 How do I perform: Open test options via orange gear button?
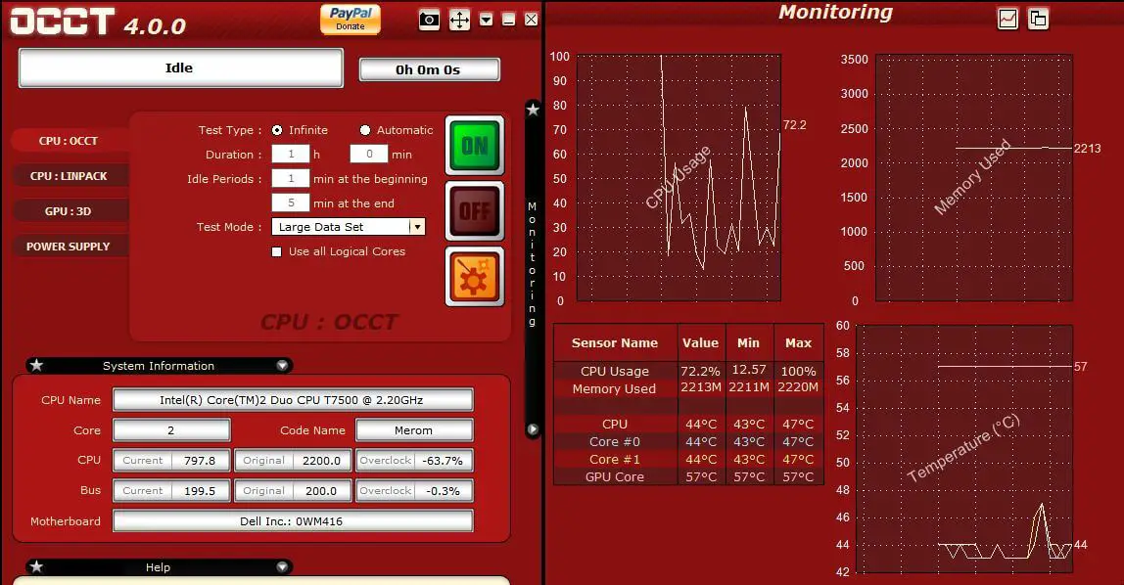tap(475, 277)
